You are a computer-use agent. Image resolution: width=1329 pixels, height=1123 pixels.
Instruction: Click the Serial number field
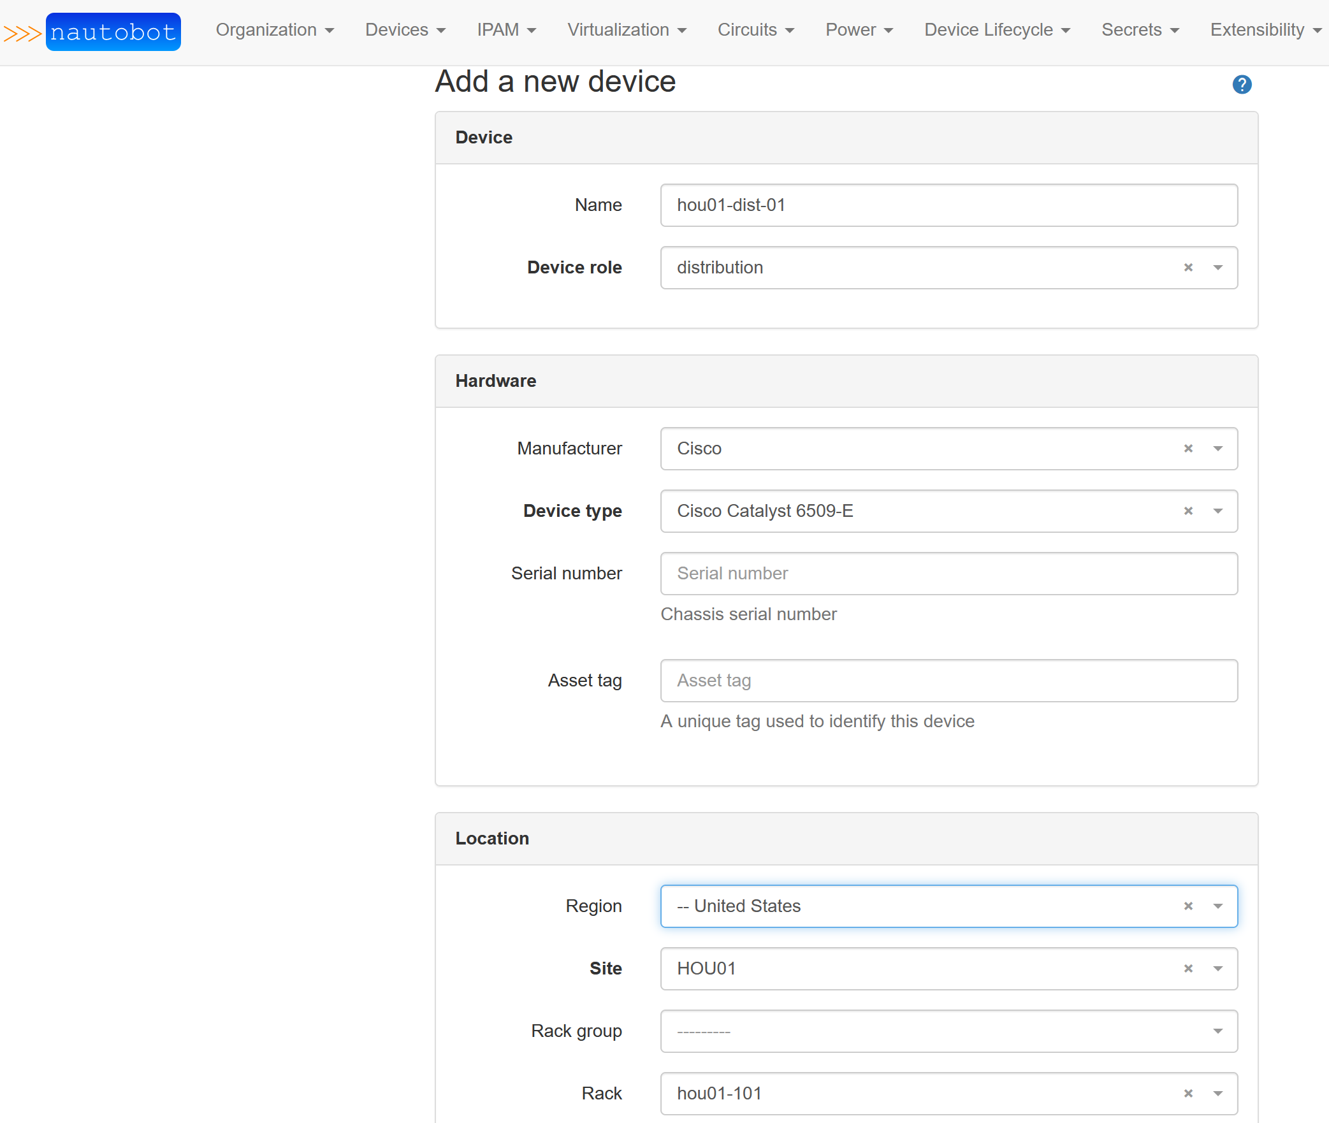pos(948,574)
